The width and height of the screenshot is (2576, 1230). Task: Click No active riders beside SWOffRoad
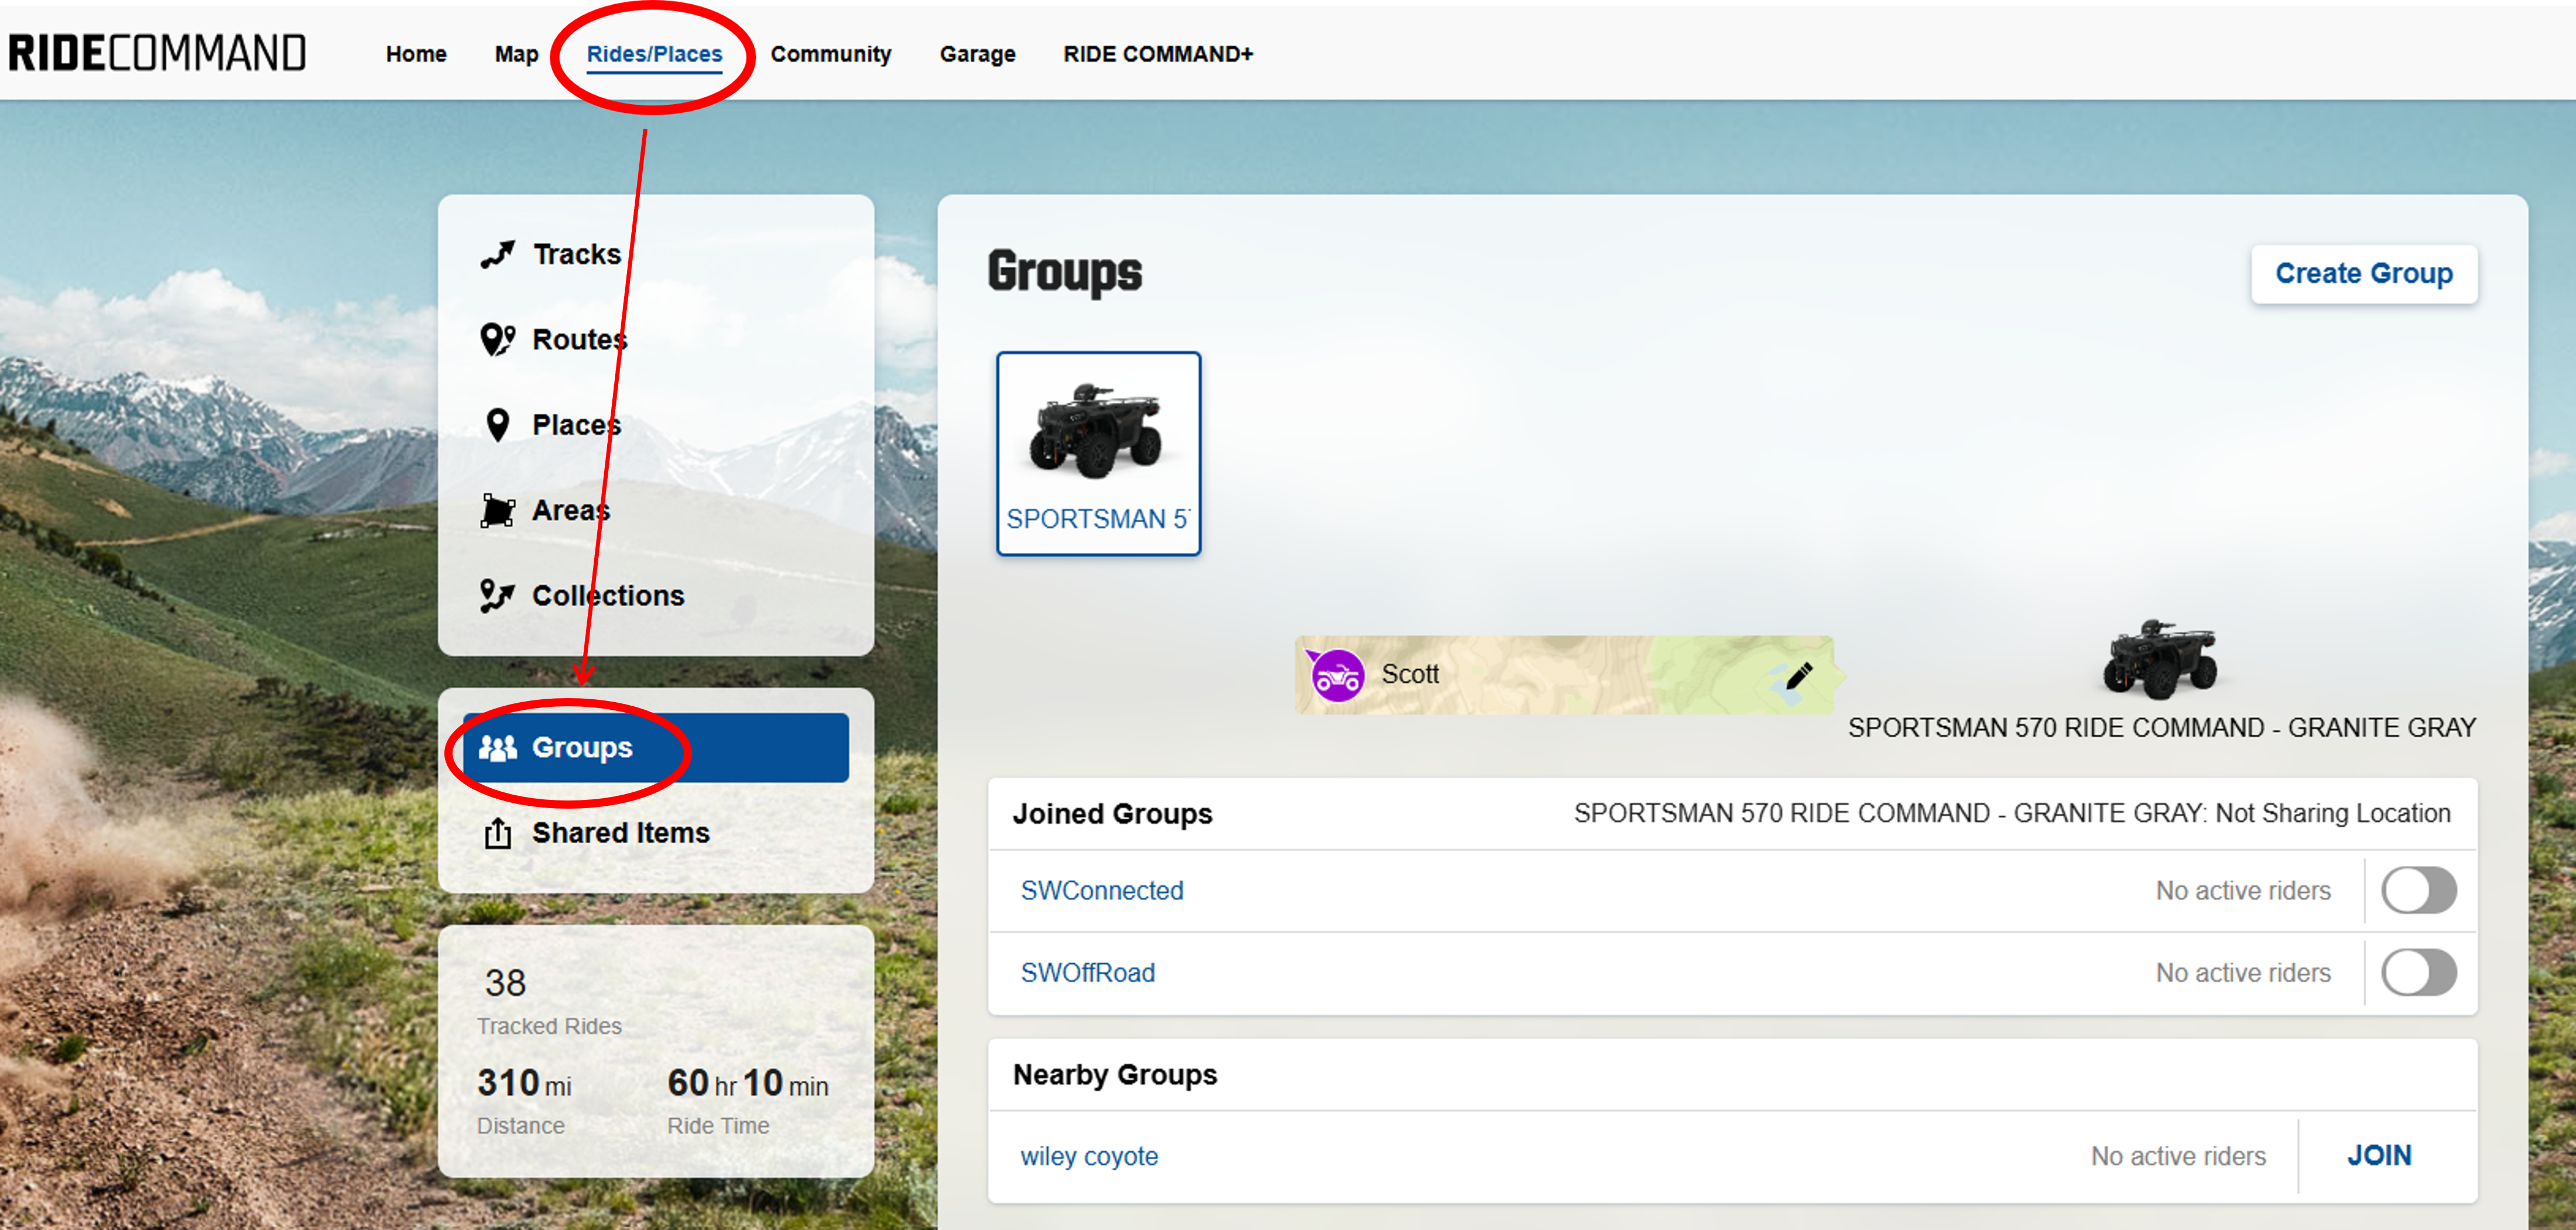click(2243, 972)
